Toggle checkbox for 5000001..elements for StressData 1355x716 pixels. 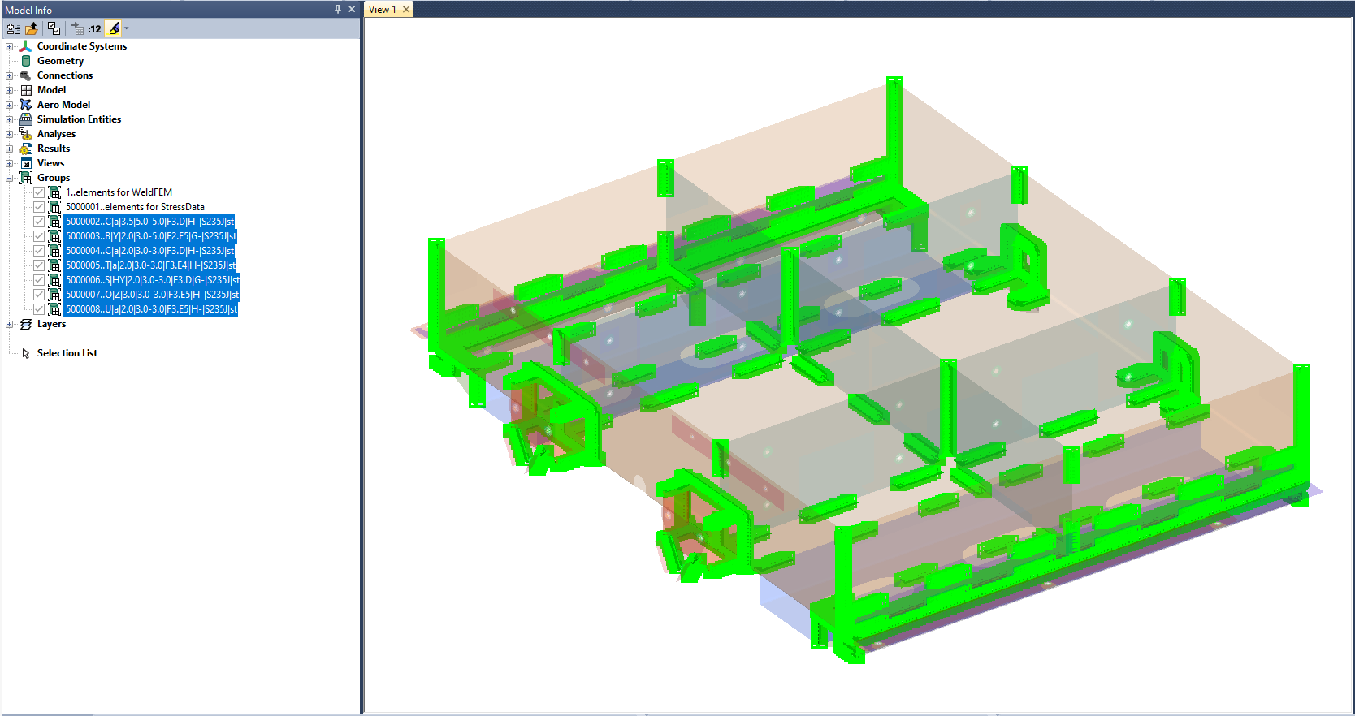point(39,207)
